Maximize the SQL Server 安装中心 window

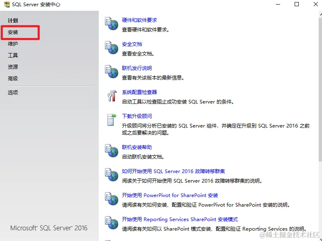(x=297, y=4)
